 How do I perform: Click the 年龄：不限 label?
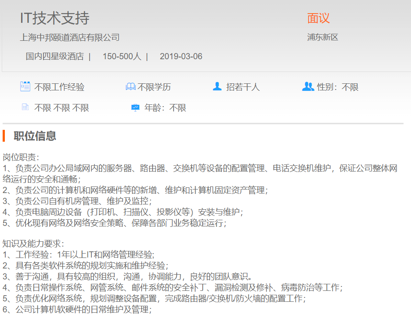pyautogui.click(x=165, y=108)
